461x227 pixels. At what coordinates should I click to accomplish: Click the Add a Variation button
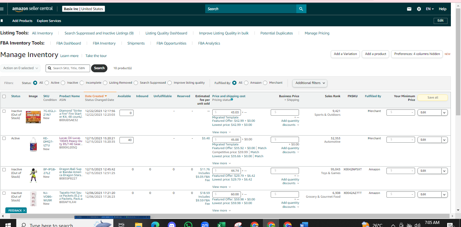(x=345, y=54)
